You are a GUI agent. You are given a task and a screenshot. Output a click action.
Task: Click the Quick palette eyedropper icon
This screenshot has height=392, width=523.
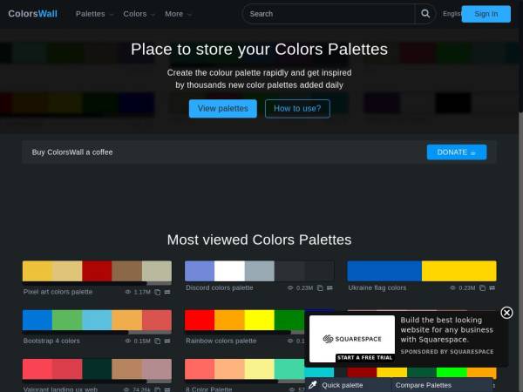tap(313, 385)
